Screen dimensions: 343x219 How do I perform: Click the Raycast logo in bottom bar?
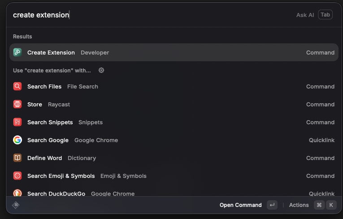point(16,205)
